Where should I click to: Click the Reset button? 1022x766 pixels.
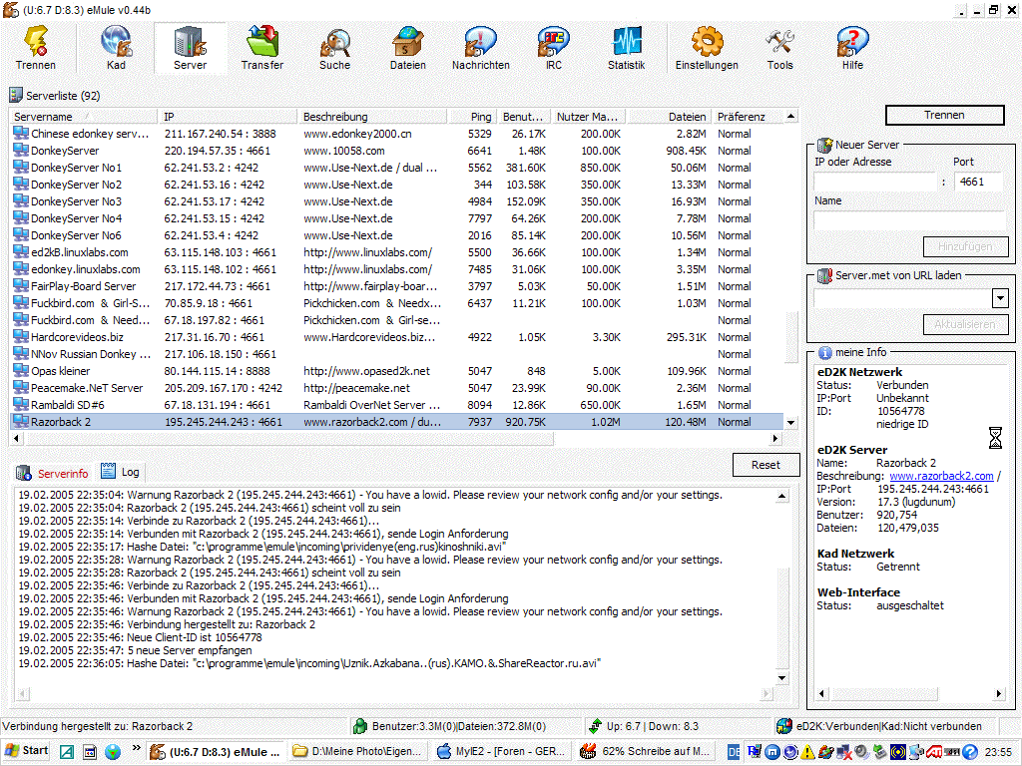(x=766, y=465)
